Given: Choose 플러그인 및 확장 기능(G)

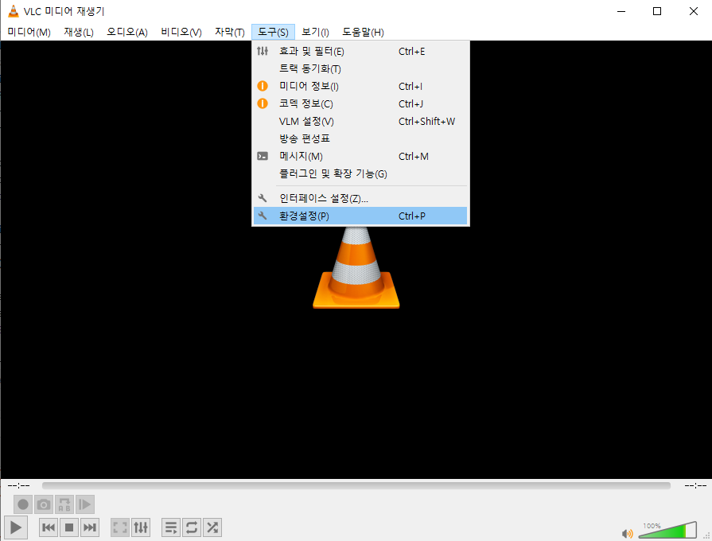Looking at the screenshot, I should 360,173.
